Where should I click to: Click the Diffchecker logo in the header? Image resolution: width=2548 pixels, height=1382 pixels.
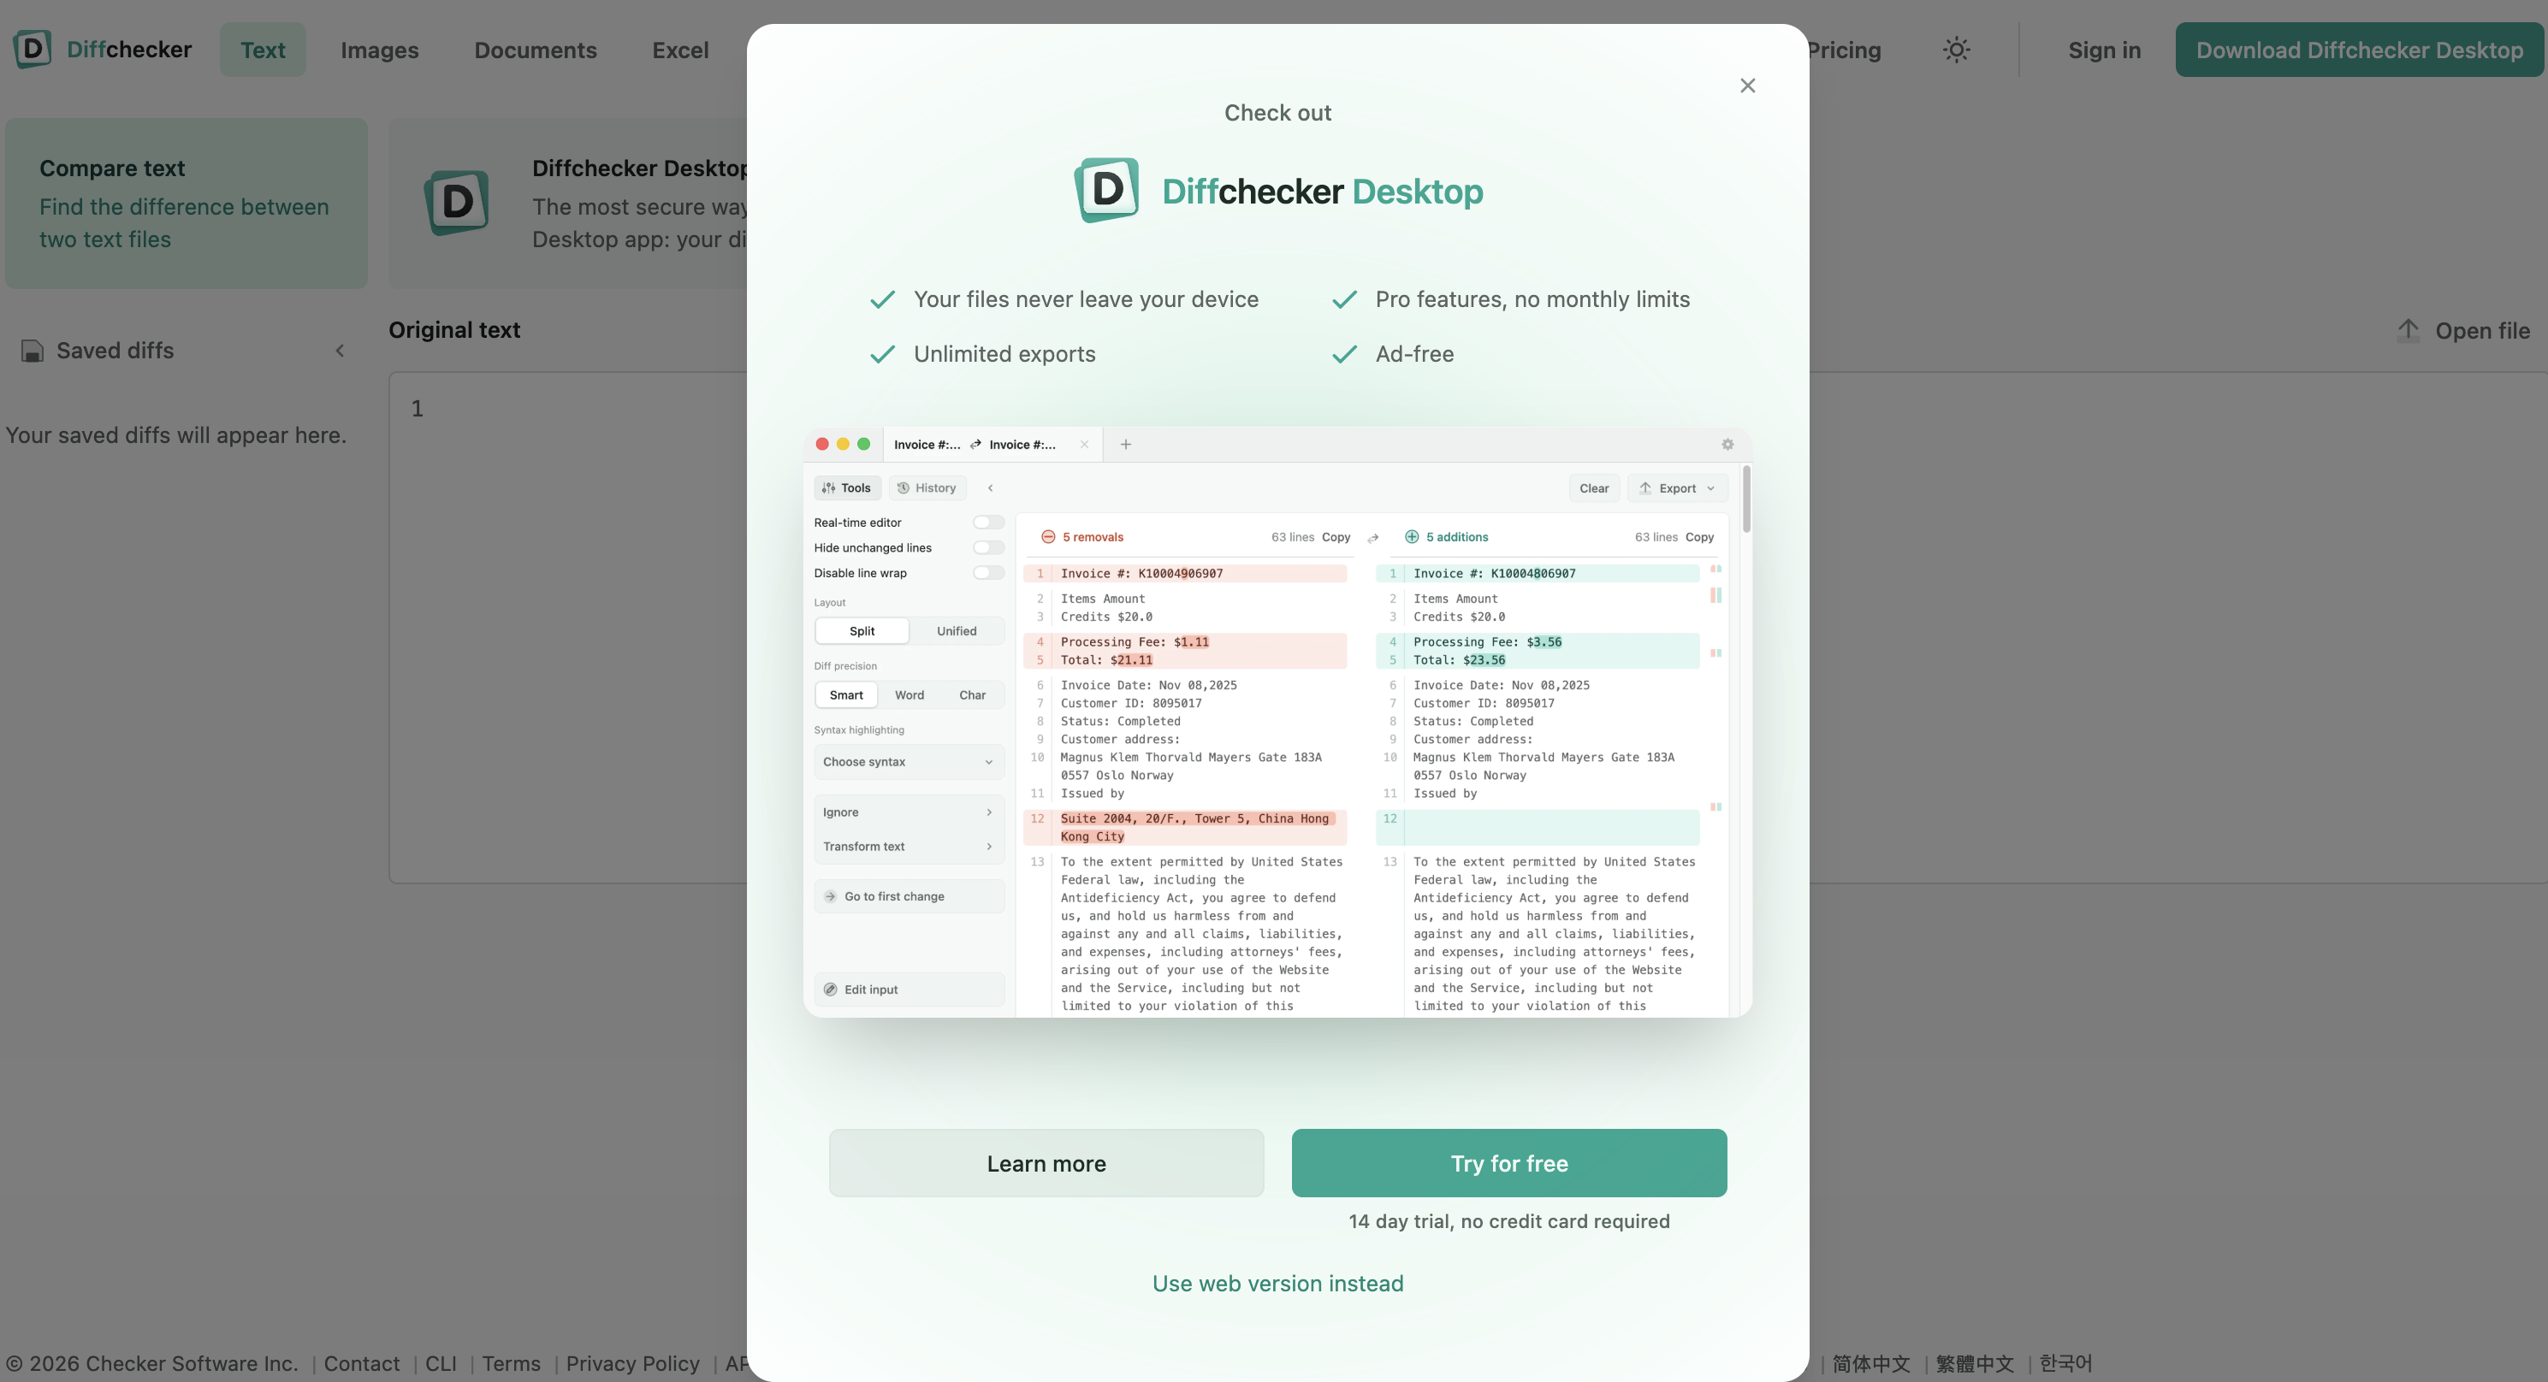point(102,50)
